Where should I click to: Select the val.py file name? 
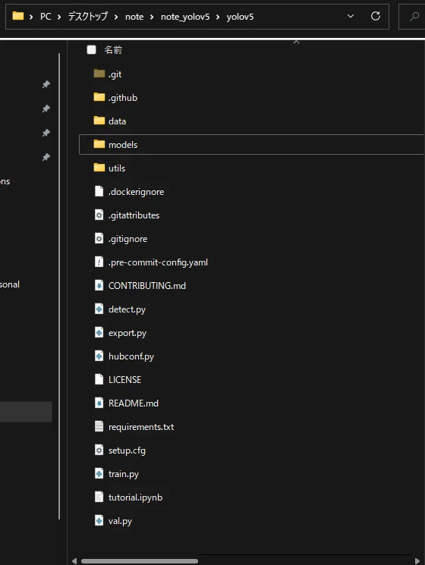tap(120, 521)
